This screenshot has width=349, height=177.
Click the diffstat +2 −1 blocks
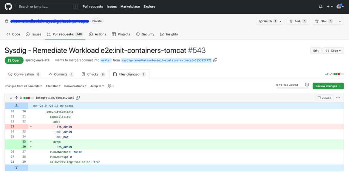click(x=334, y=74)
